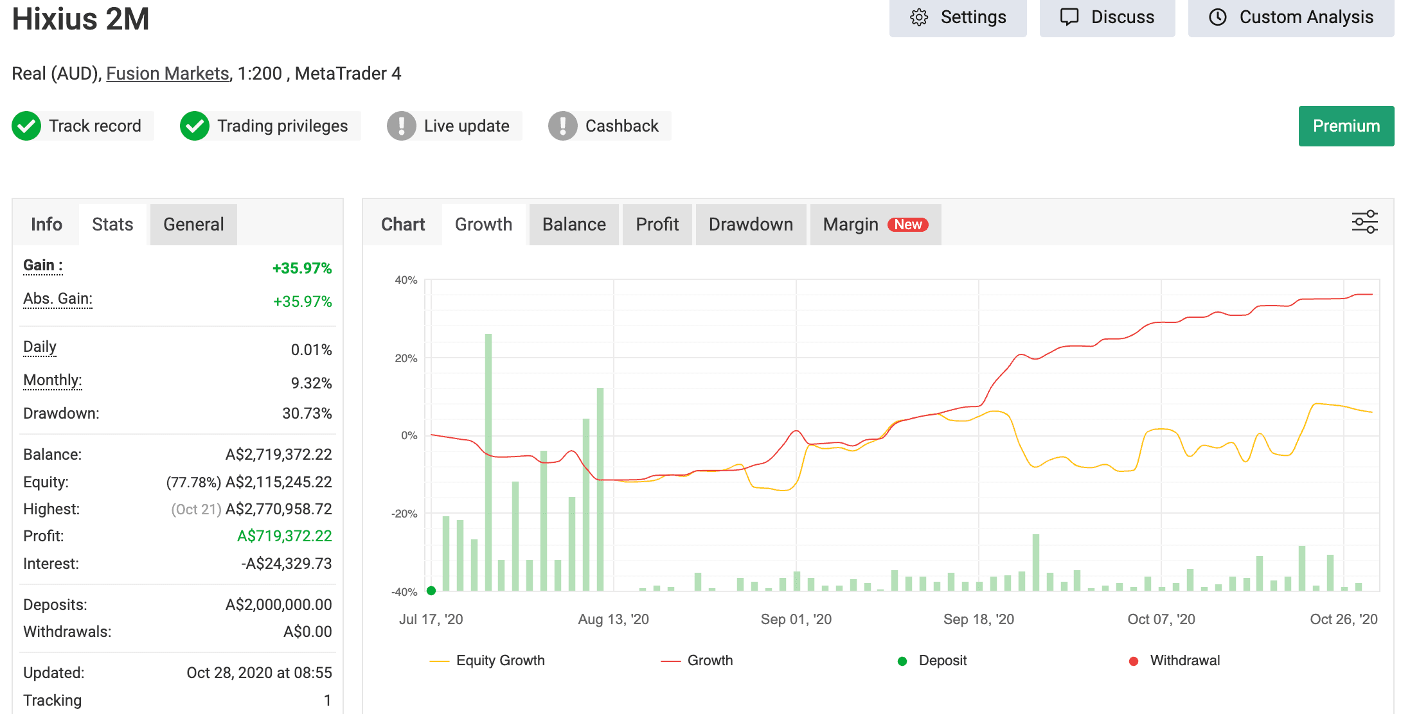Click the Aug 13, '20 x-axis label

tap(614, 619)
